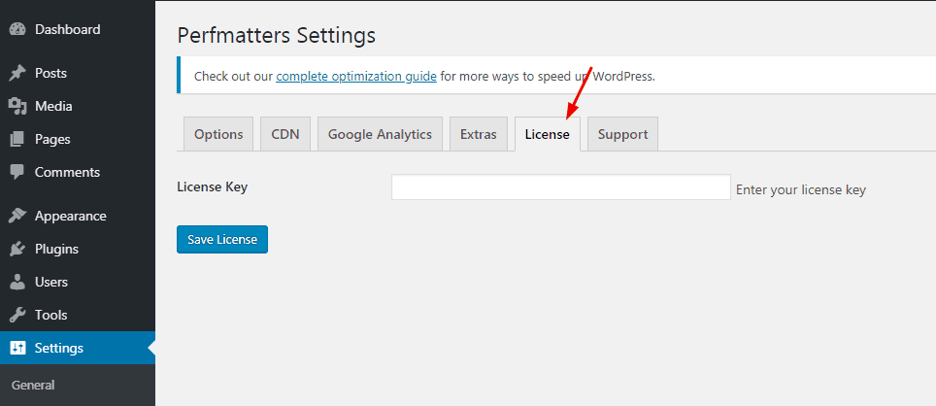Image resolution: width=936 pixels, height=406 pixels.
Task: Open the Support tab
Action: (x=622, y=134)
